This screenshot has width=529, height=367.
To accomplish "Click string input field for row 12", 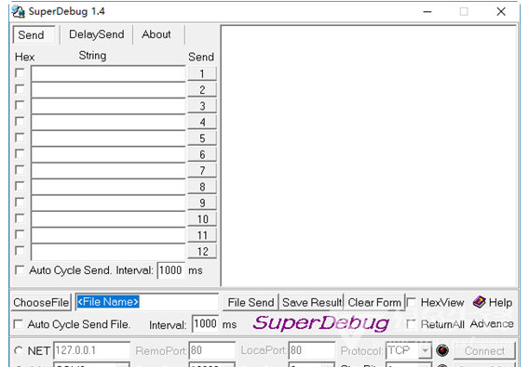I will (x=108, y=252).
